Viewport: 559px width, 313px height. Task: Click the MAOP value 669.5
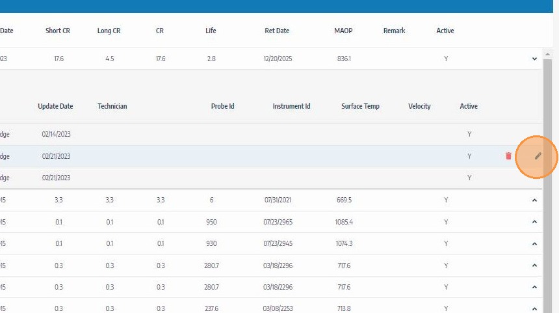(x=344, y=200)
